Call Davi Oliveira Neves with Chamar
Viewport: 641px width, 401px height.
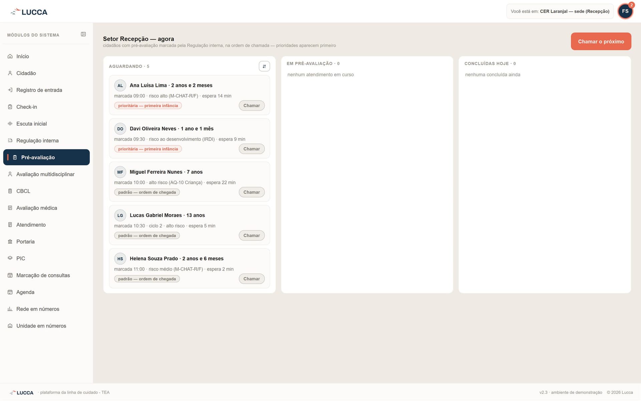(x=252, y=149)
